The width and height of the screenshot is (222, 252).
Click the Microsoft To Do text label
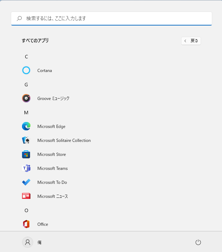[x=52, y=182]
